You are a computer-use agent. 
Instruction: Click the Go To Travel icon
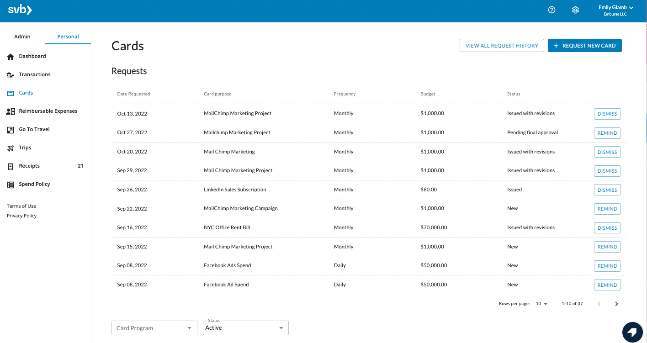pyautogui.click(x=11, y=130)
